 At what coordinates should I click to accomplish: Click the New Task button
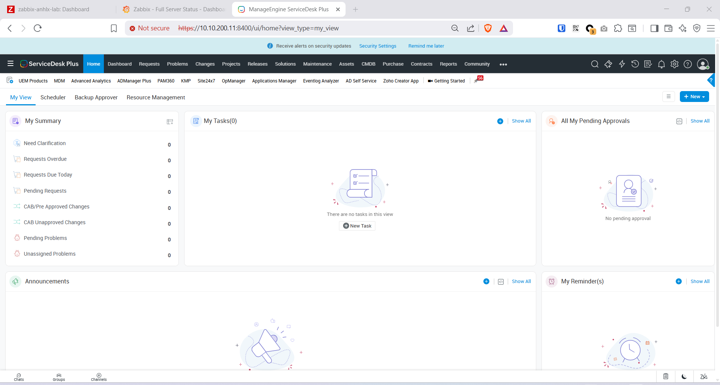(x=357, y=226)
